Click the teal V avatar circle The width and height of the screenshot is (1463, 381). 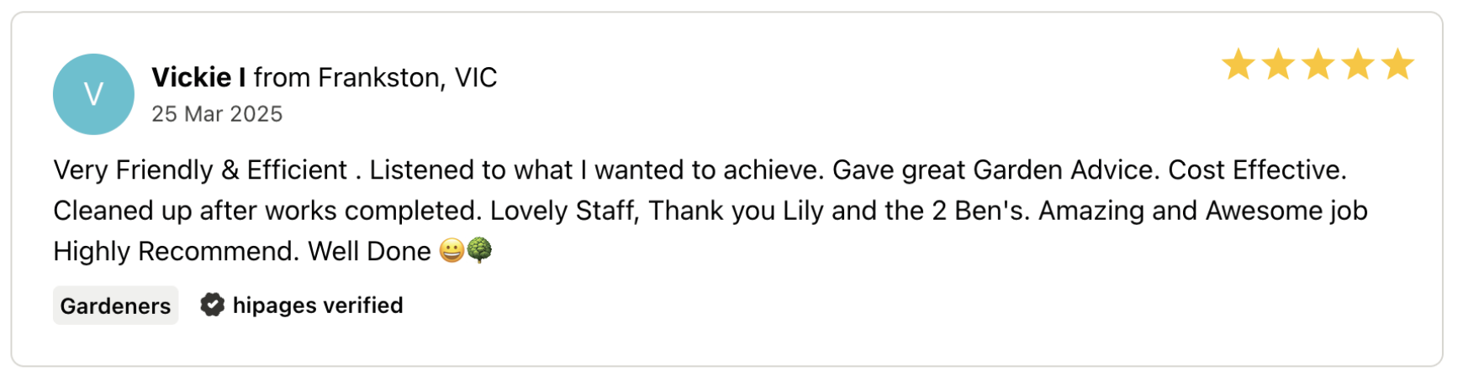[x=93, y=94]
